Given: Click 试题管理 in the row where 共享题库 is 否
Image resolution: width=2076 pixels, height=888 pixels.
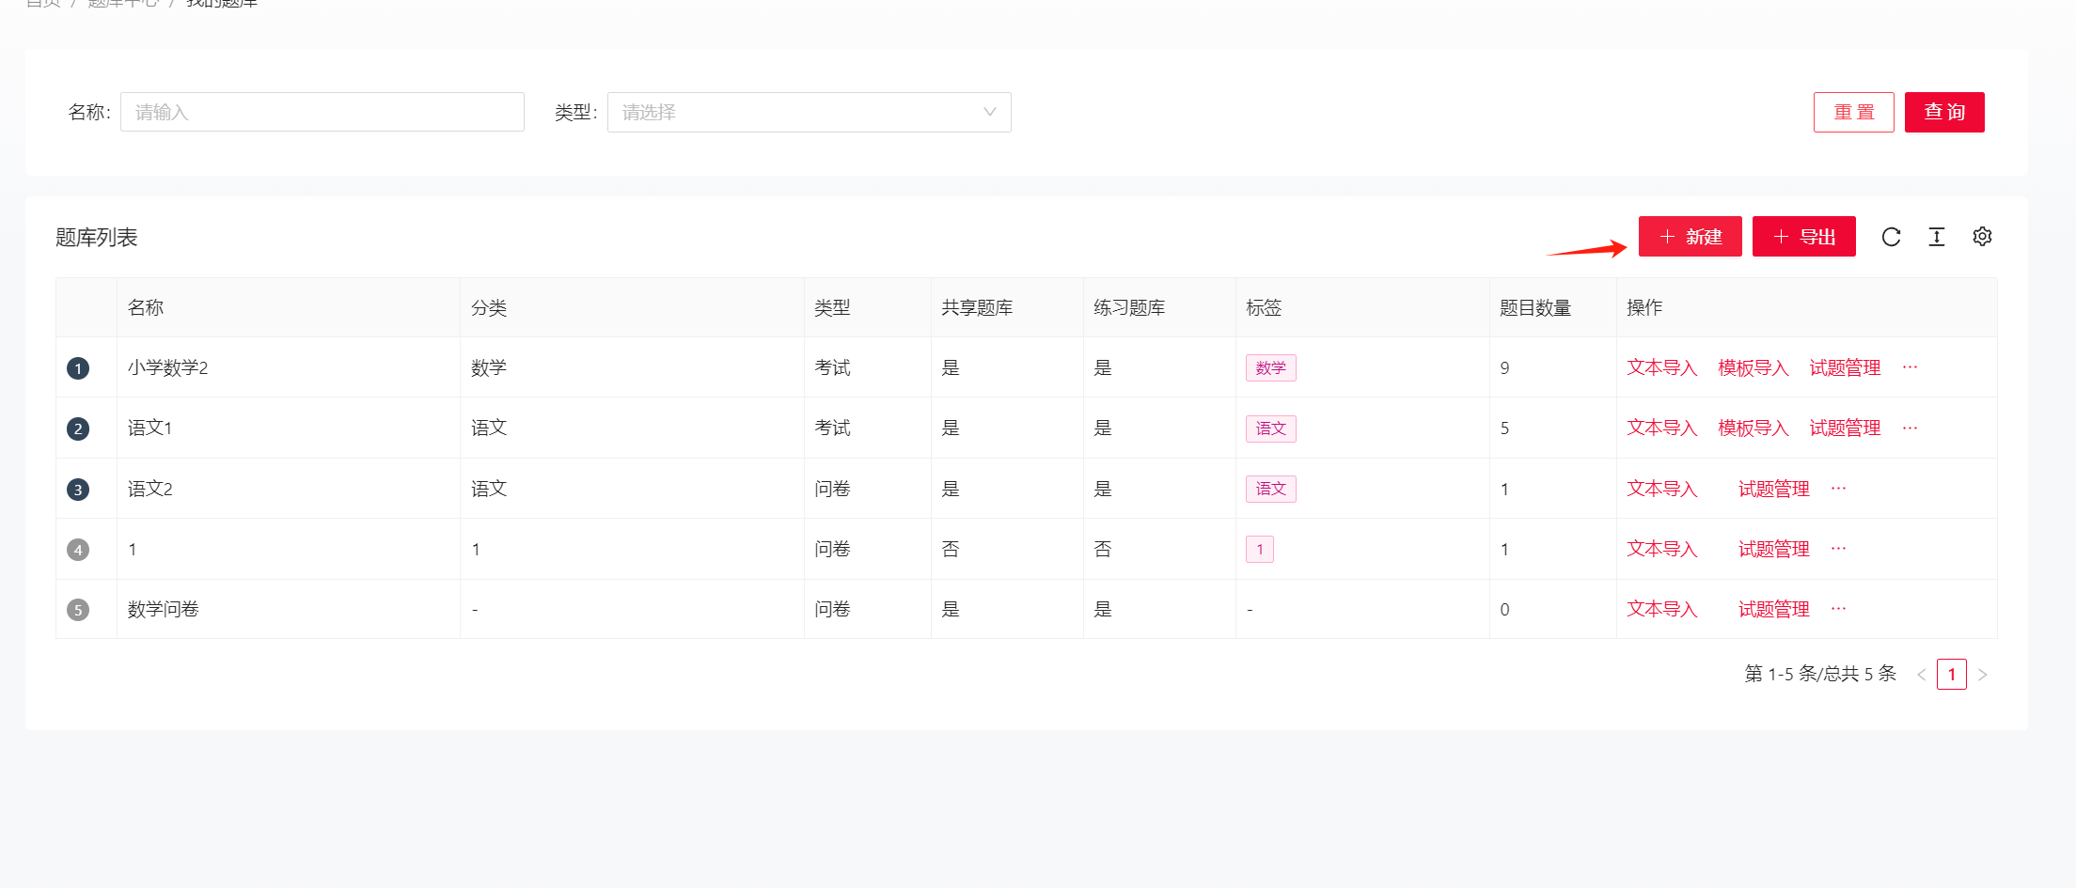Looking at the screenshot, I should (x=1773, y=549).
